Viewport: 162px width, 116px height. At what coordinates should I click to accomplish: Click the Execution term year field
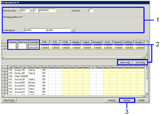pos(25,11)
